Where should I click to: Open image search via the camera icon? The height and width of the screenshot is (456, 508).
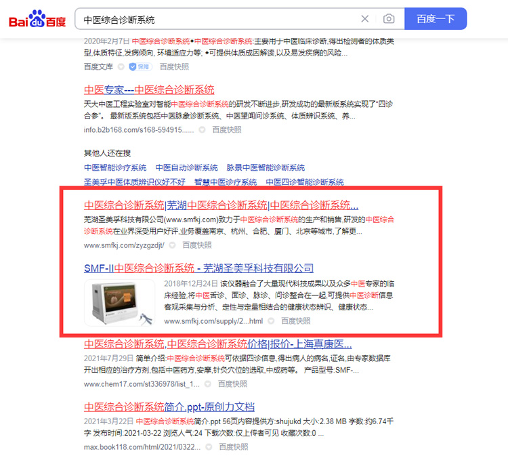pos(389,19)
